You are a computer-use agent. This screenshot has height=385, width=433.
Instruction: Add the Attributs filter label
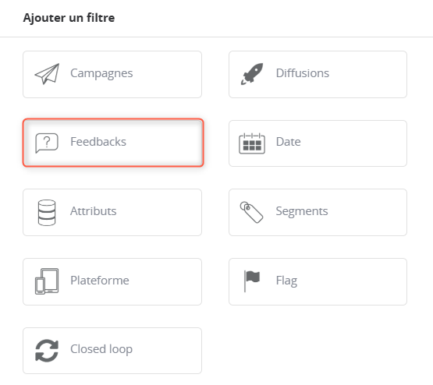pyautogui.click(x=93, y=211)
